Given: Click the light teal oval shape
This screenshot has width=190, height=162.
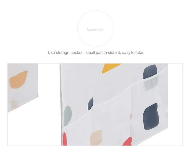Looking at the screenshot, I should pyautogui.click(x=68, y=116).
